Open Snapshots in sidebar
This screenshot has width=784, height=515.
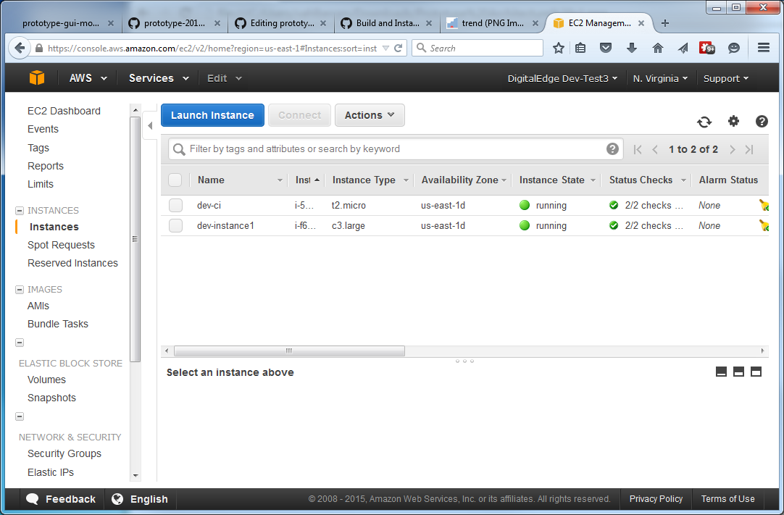[x=52, y=398]
